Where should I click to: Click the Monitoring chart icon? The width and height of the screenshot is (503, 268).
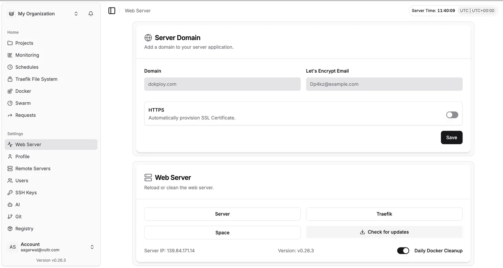(10, 55)
